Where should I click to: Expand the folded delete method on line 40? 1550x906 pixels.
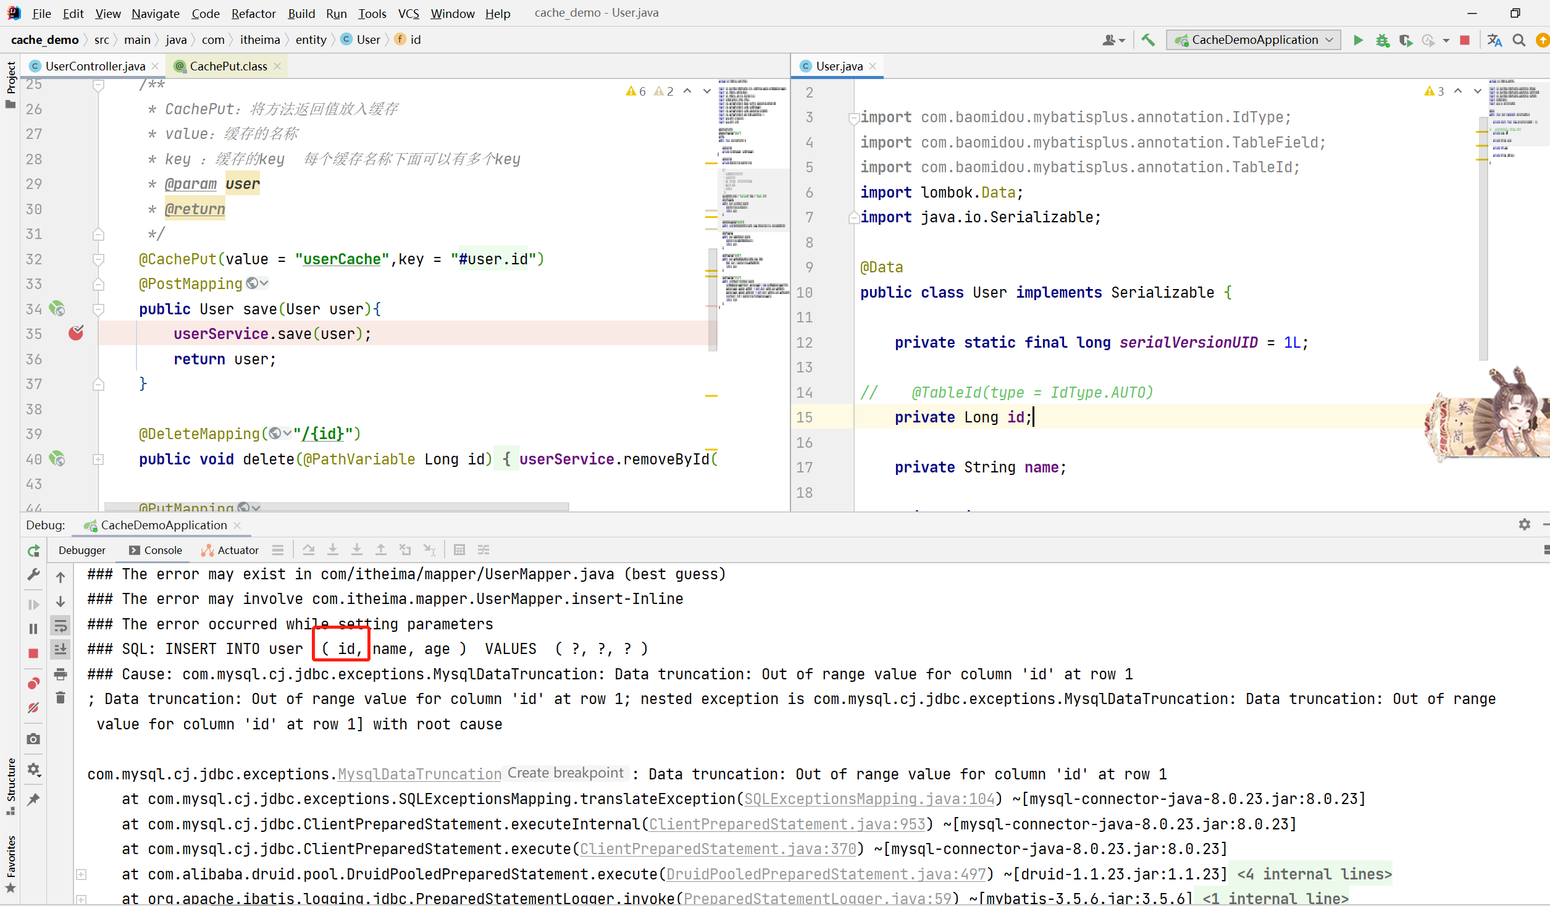pyautogui.click(x=98, y=459)
